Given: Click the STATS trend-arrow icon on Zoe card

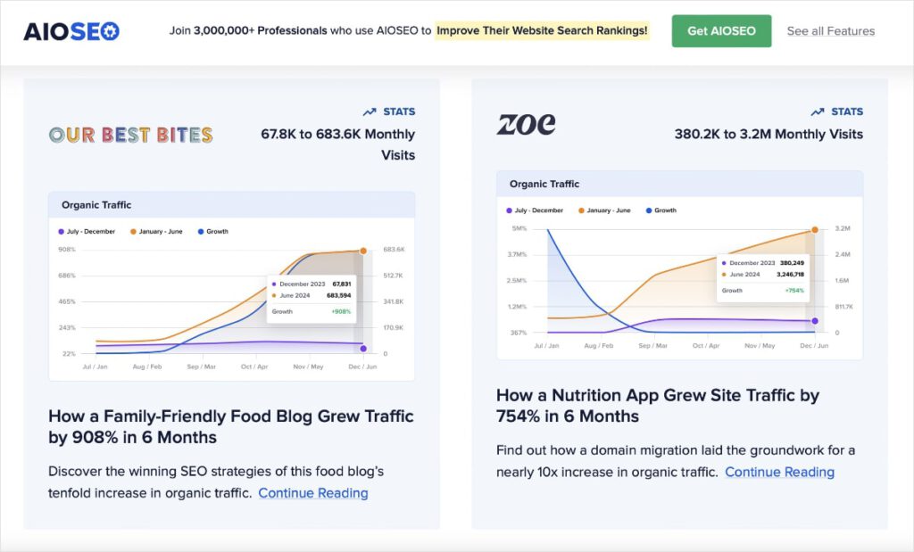Looking at the screenshot, I should coord(816,111).
